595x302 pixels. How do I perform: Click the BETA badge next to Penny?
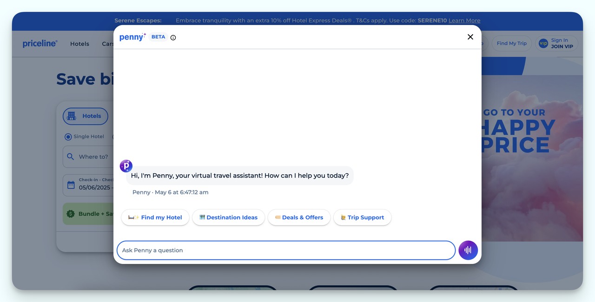pyautogui.click(x=158, y=37)
